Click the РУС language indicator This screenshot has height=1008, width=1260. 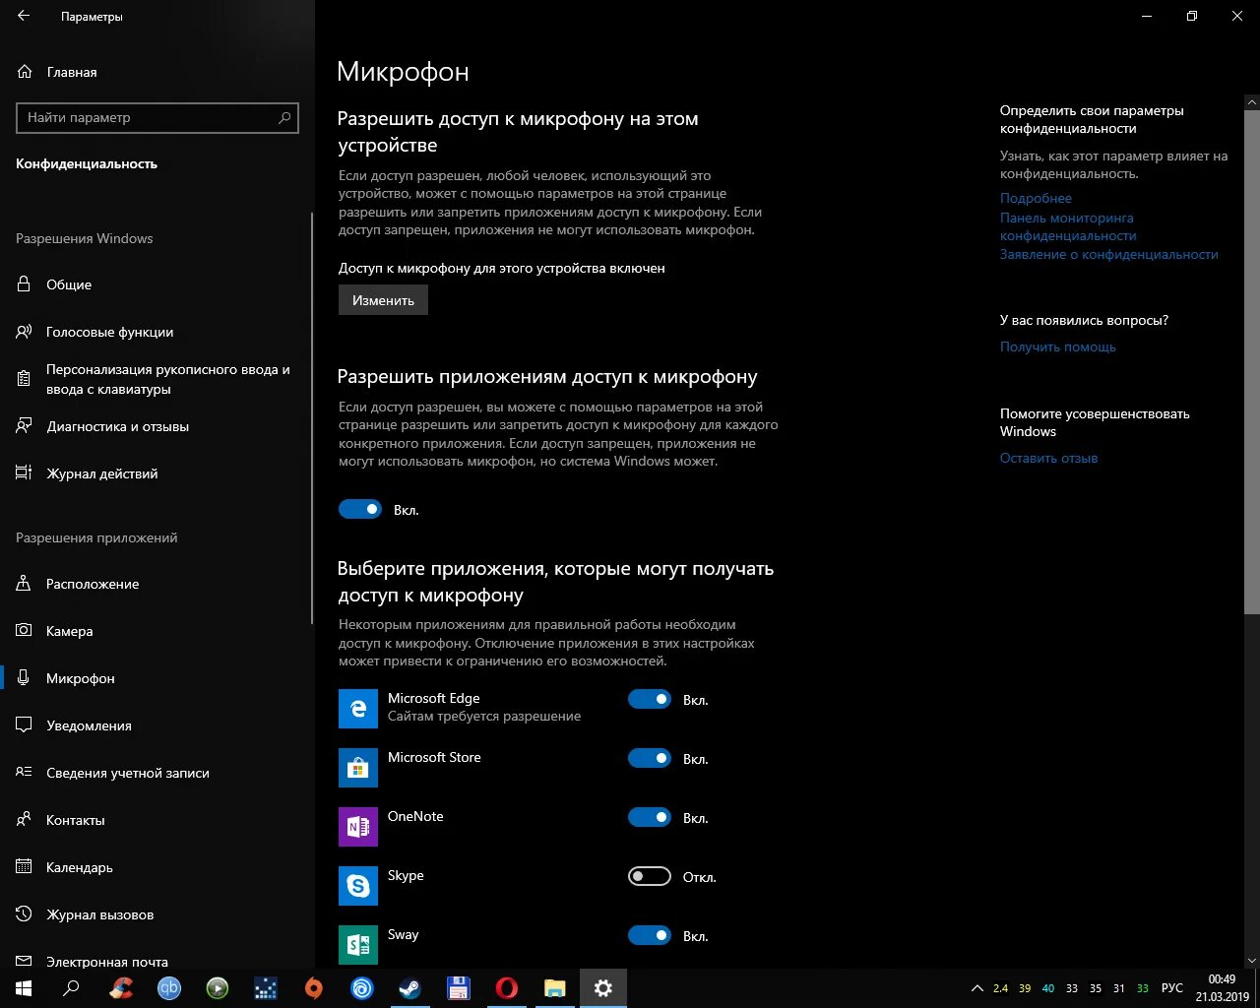1172,988
